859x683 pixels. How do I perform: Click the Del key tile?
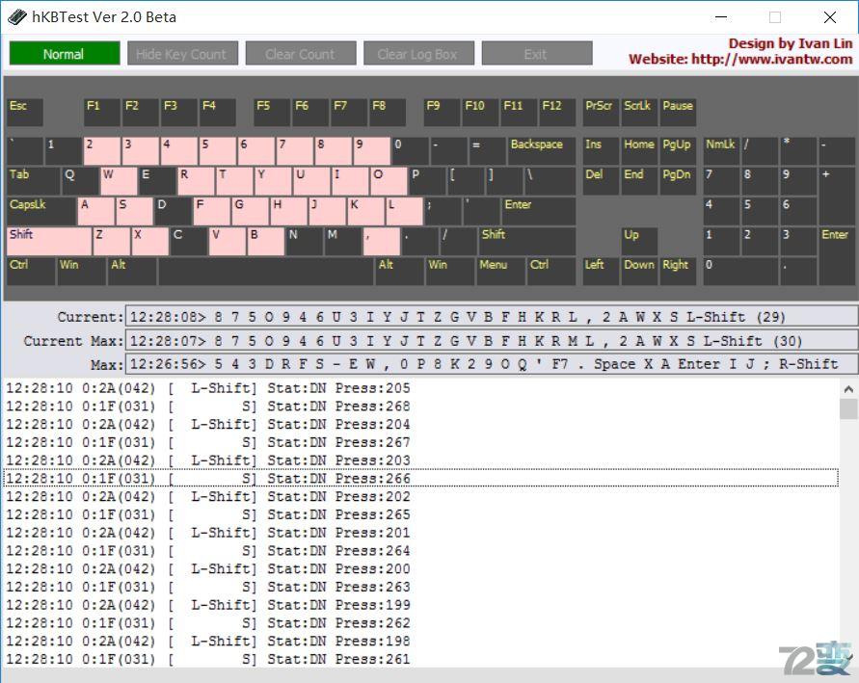coord(601,181)
